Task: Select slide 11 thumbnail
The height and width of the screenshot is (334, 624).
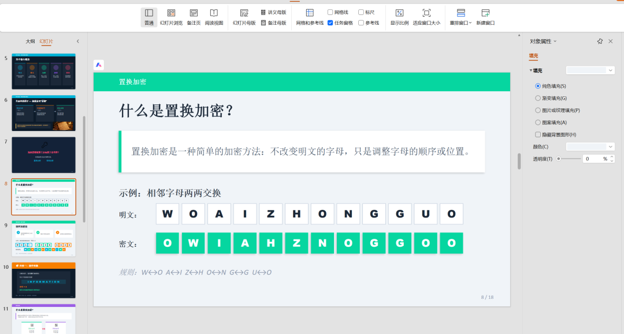Action: pos(43,319)
